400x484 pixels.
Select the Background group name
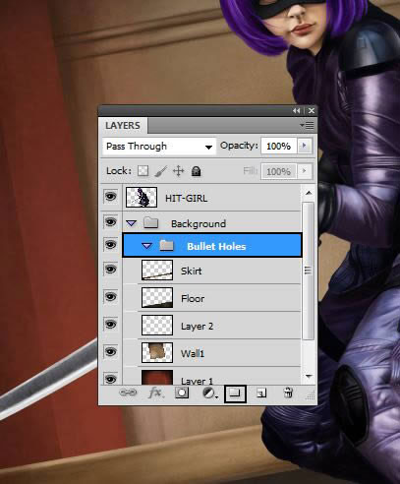(x=199, y=223)
